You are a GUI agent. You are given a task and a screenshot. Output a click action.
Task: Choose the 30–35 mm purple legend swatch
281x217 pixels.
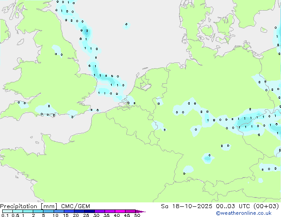pos(100,211)
